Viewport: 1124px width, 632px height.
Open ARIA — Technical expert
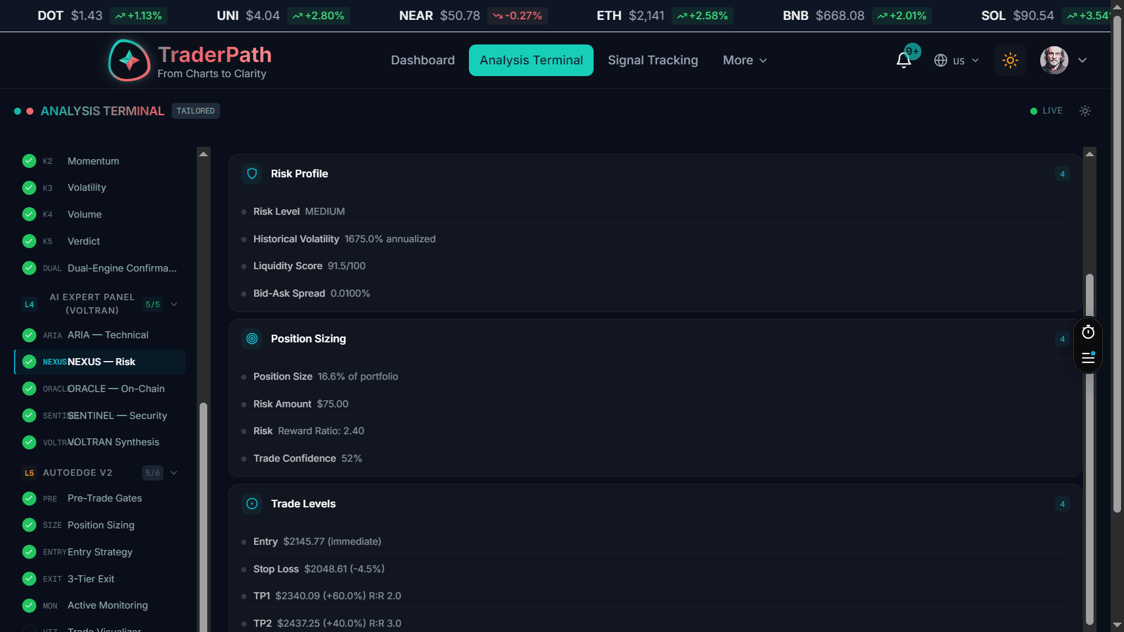[100, 335]
